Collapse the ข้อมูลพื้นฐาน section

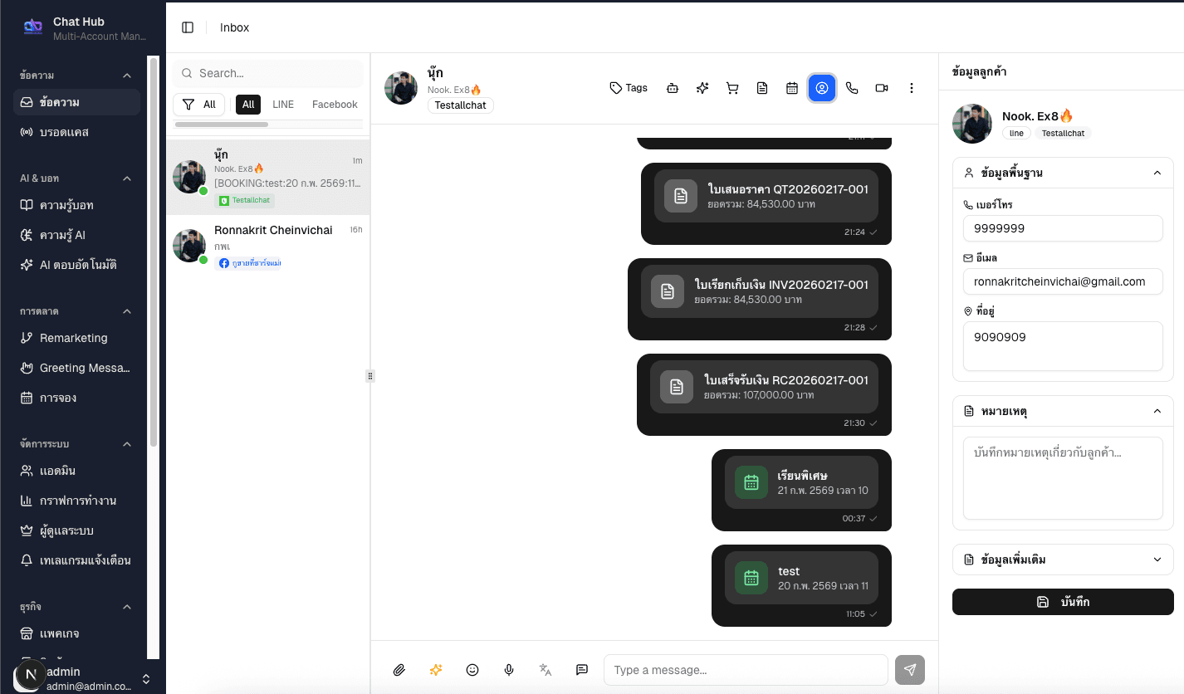(x=1157, y=173)
